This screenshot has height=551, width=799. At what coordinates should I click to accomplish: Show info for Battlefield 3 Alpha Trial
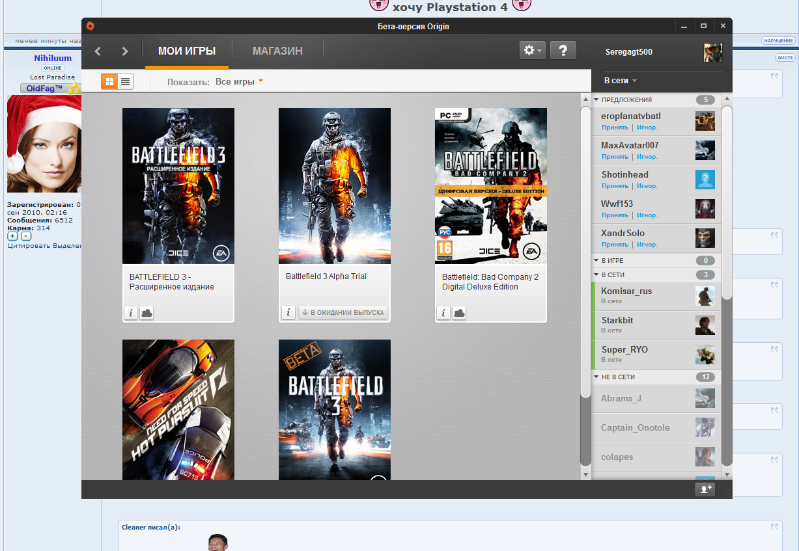(288, 313)
